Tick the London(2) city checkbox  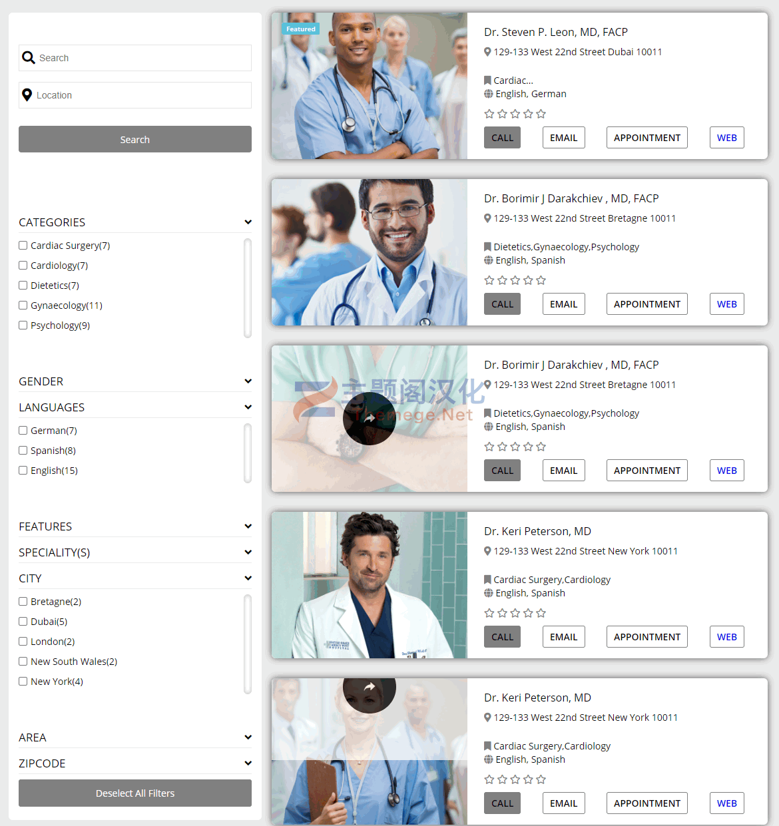(23, 642)
